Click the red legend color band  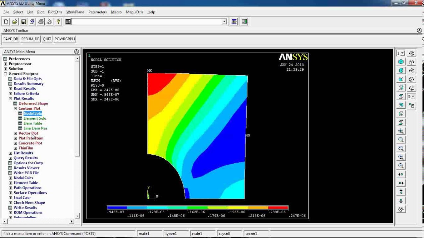[x=278, y=208]
